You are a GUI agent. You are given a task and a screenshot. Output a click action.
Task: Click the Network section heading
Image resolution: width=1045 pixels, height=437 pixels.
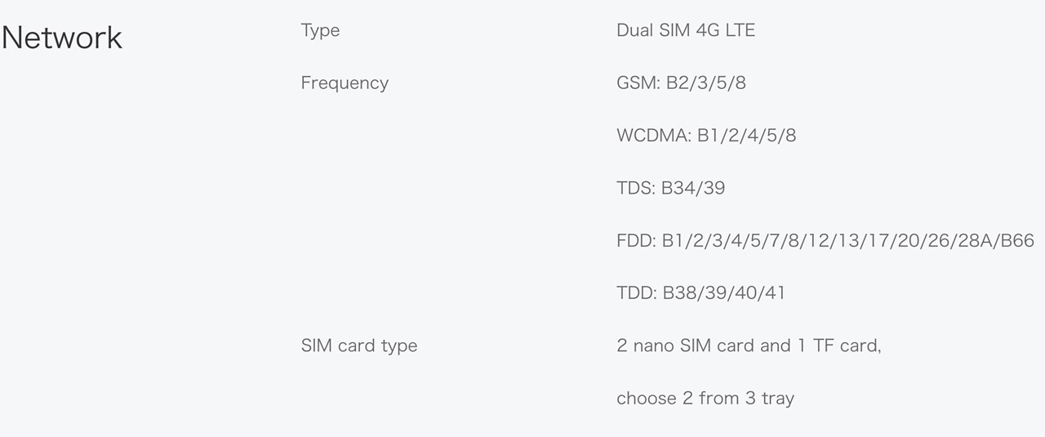(x=62, y=38)
